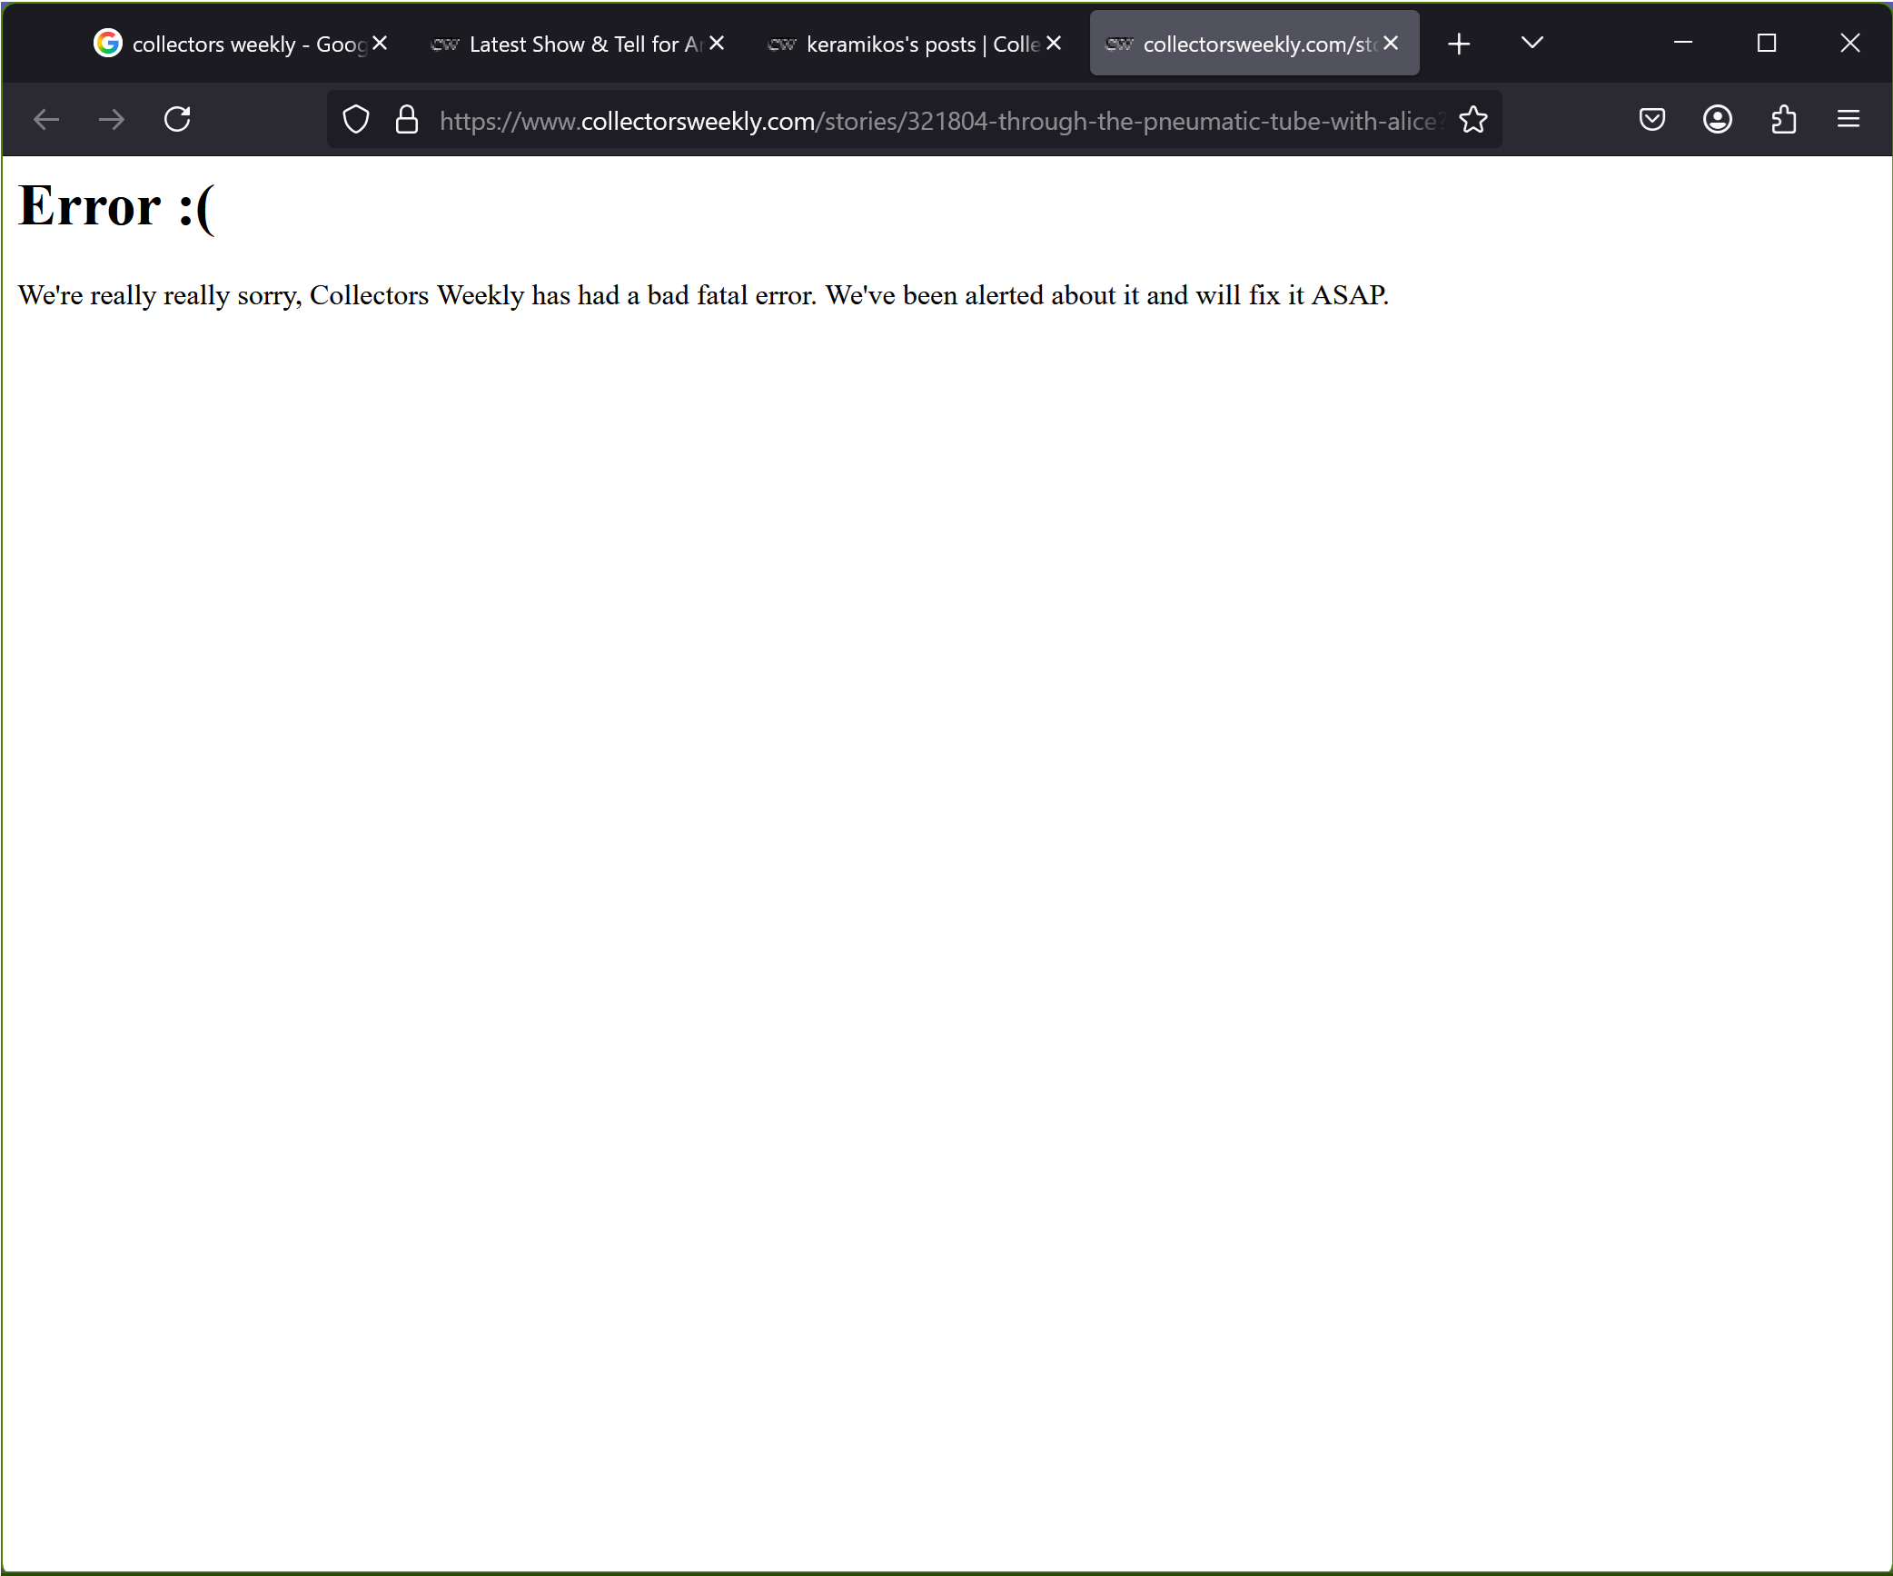The width and height of the screenshot is (1893, 1576).
Task: Open the Firefox account menu
Action: [1718, 119]
